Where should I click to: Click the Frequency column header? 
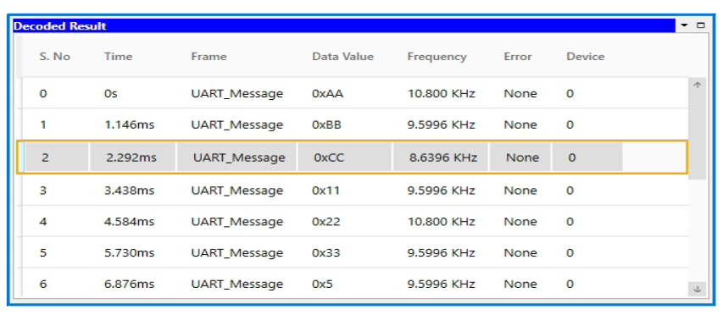(437, 57)
